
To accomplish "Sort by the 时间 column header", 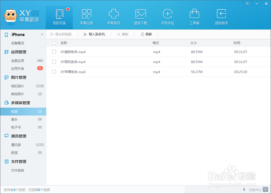I will (x=237, y=43).
